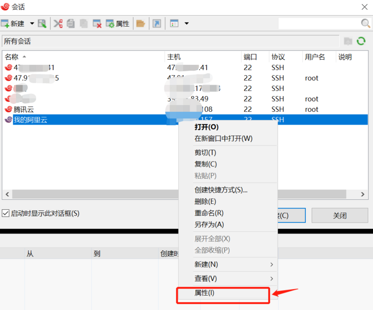Sort by the 名称 column header
The height and width of the screenshot is (310, 373).
84,57
